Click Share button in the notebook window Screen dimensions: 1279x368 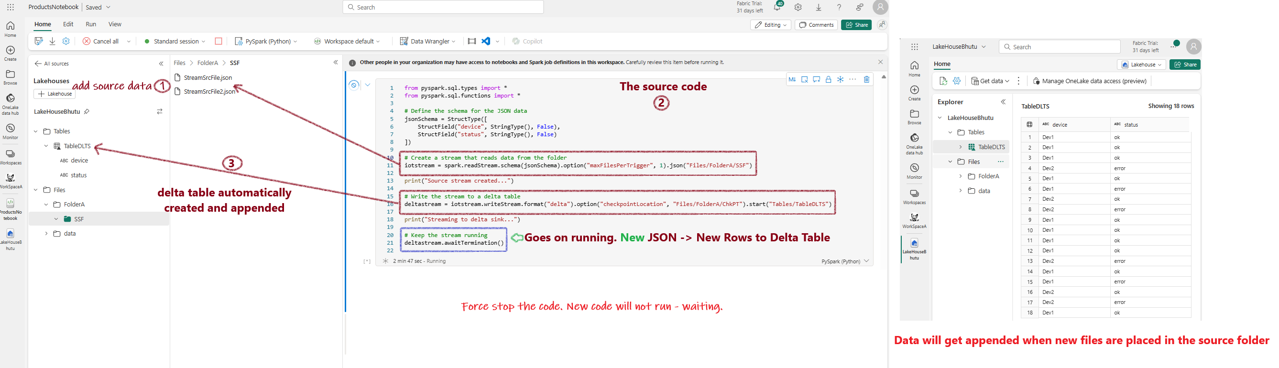click(856, 25)
